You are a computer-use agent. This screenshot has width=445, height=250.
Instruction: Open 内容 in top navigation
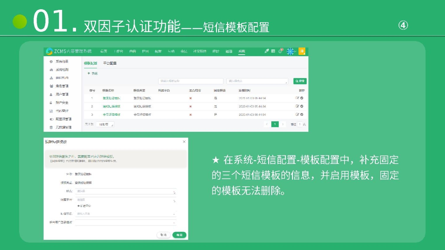(x=133, y=51)
